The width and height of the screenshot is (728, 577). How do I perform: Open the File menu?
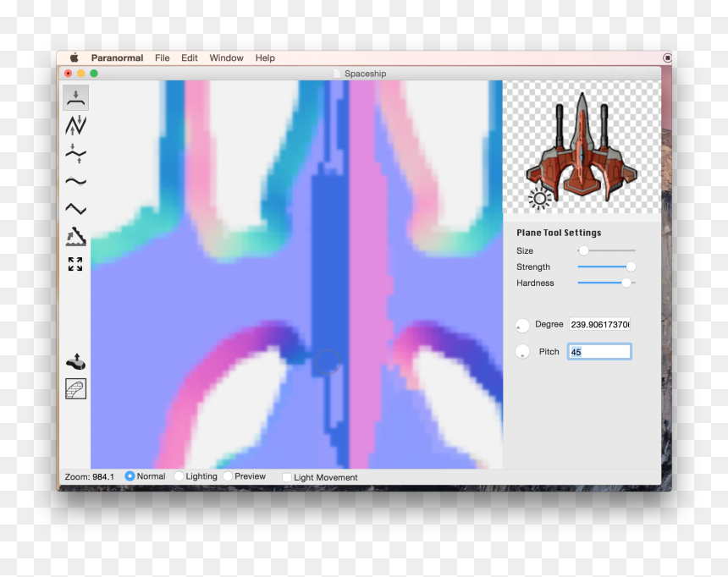(x=162, y=58)
